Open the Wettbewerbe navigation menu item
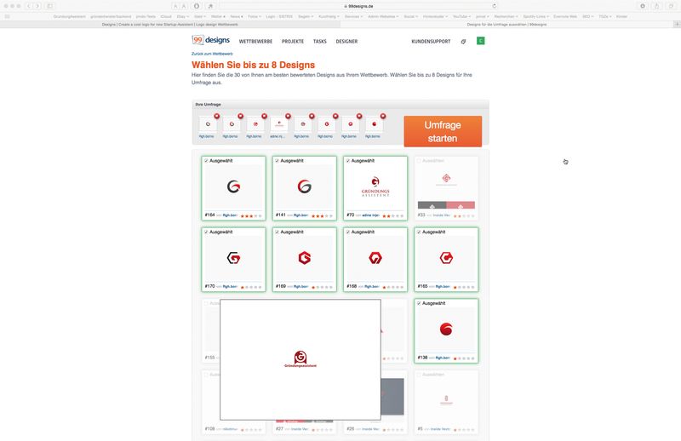This screenshot has width=681, height=441. 256,41
